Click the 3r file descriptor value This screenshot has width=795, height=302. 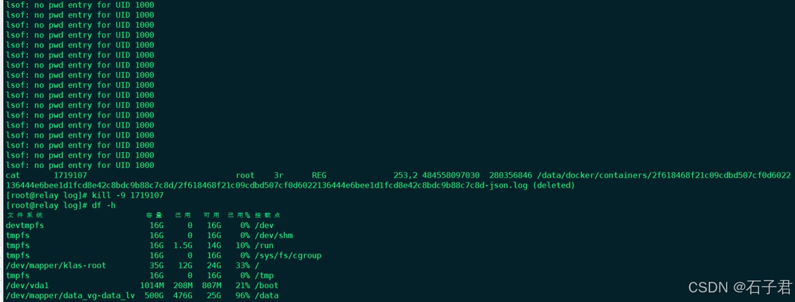tap(278, 176)
